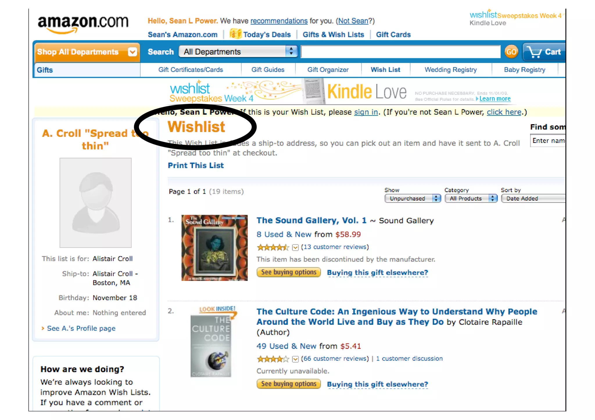
Task: Open the Sort by Date Added dropdown
Action: (533, 198)
